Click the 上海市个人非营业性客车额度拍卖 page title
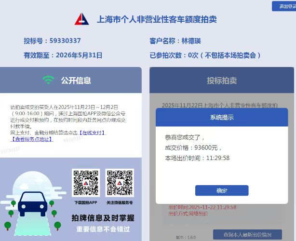Image resolution: width=296 pixels, height=241 pixels. pos(157,19)
